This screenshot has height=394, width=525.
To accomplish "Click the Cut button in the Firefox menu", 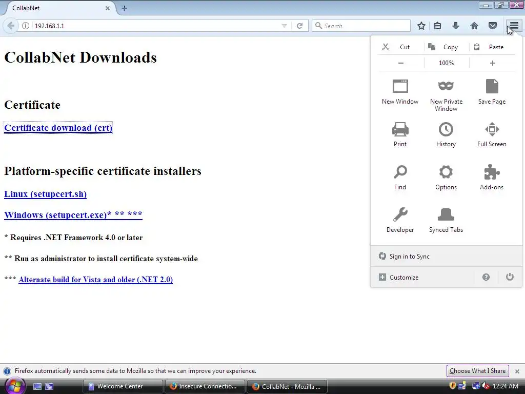I will pos(400,47).
